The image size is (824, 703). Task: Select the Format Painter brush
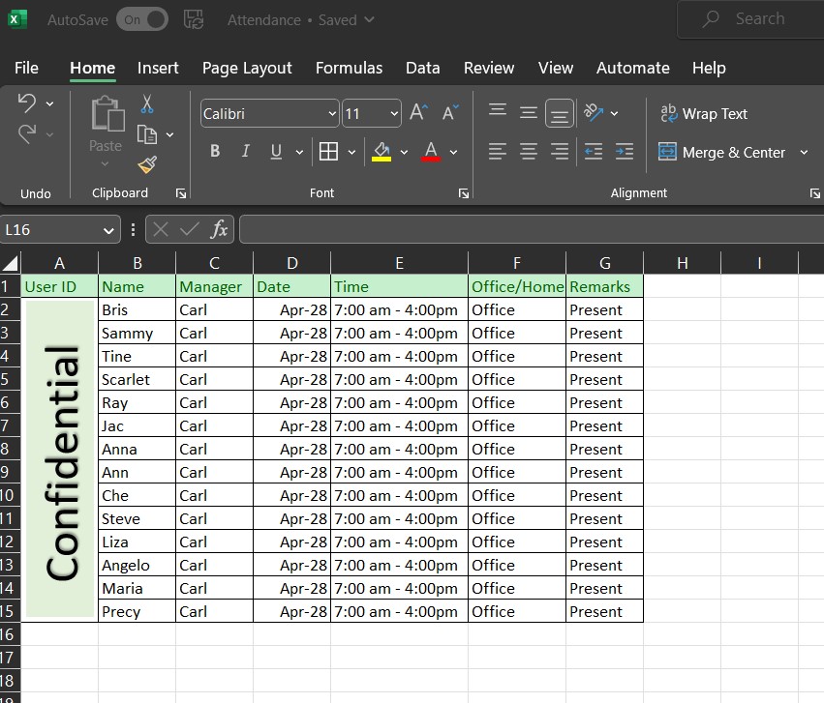click(147, 164)
